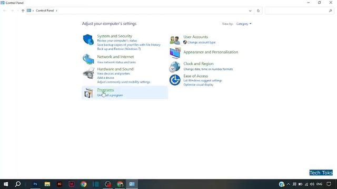
Task: Open the Programs category heading
Action: tap(105, 90)
